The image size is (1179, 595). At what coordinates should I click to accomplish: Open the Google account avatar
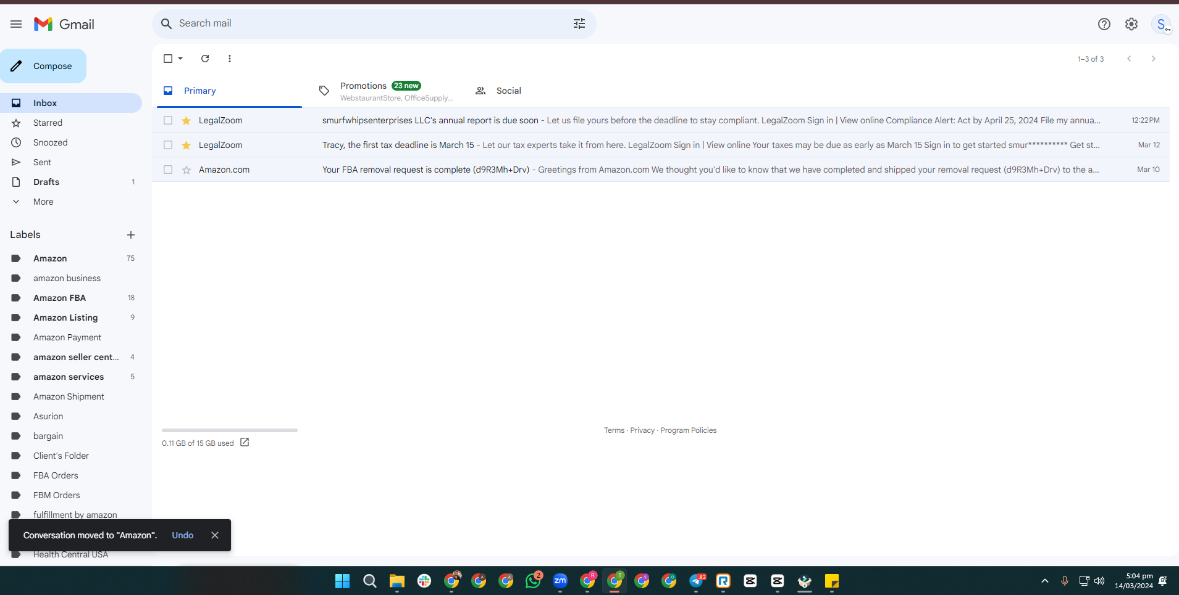1162,24
